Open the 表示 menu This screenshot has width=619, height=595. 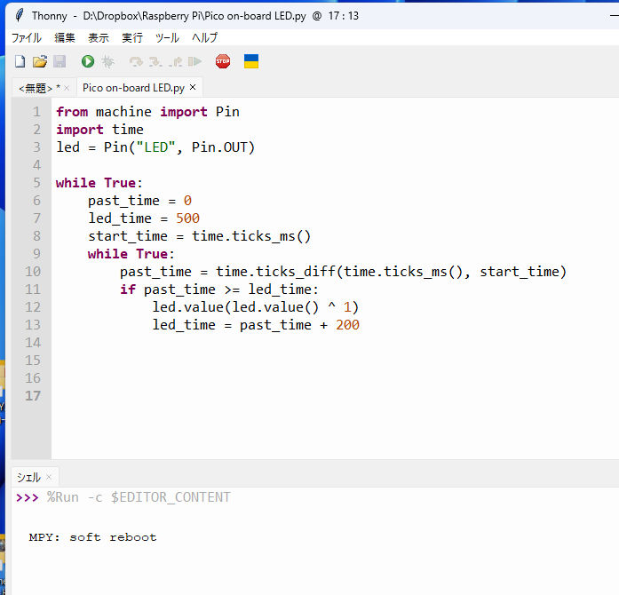click(x=99, y=37)
